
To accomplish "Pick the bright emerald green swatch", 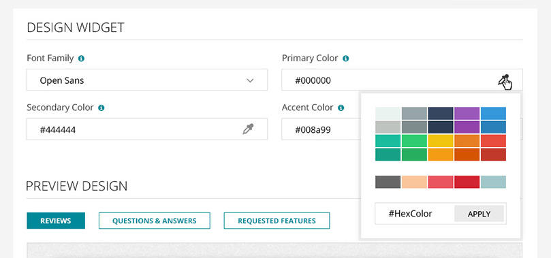I will [414, 141].
